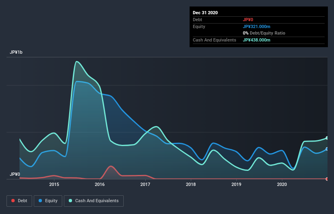
Task: Click the 2020 x-axis label
Action: coord(282,184)
